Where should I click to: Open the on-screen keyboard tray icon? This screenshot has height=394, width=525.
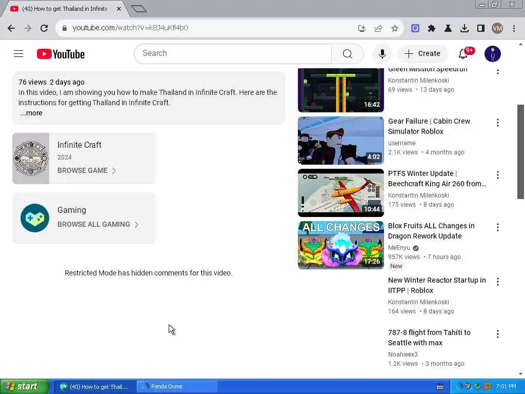pos(440,387)
